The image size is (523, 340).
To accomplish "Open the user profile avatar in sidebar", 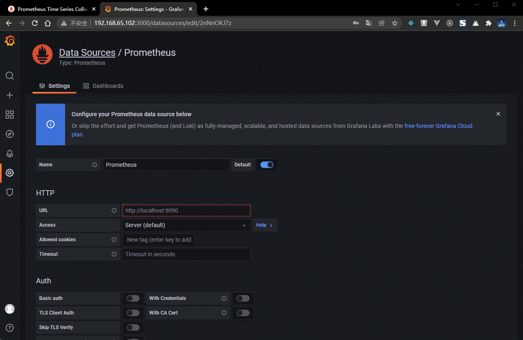I will [x=10, y=309].
